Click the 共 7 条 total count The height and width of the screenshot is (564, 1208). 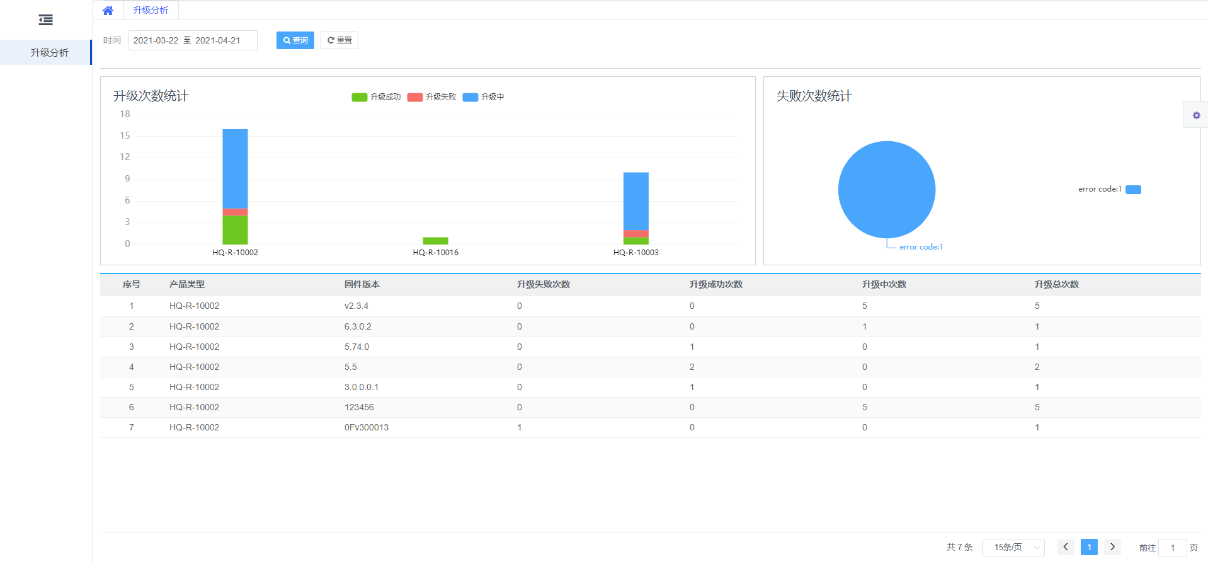959,547
